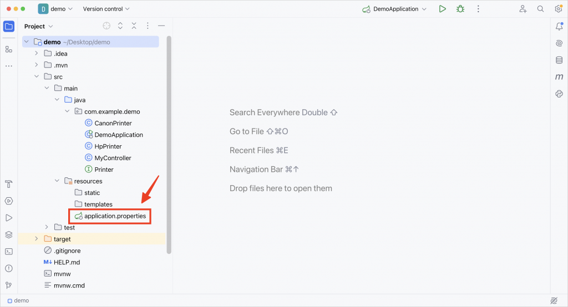Image resolution: width=568 pixels, height=307 pixels.
Task: Open the Terminal tool window icon
Action: coord(9,251)
